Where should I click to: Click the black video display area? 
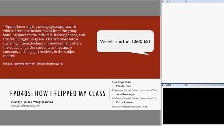pyautogui.click(x=193, y=106)
